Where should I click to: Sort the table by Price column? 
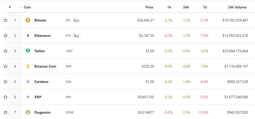[149, 7]
